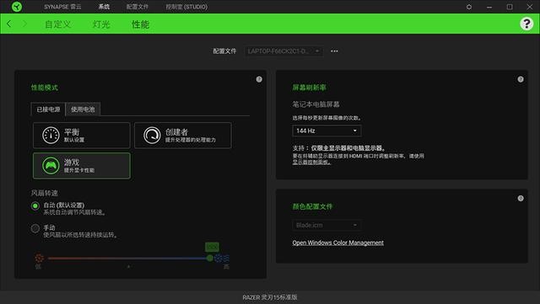The width and height of the screenshot is (540, 304).
Task: Select 手动 fan speed radio button
Action: (35, 228)
